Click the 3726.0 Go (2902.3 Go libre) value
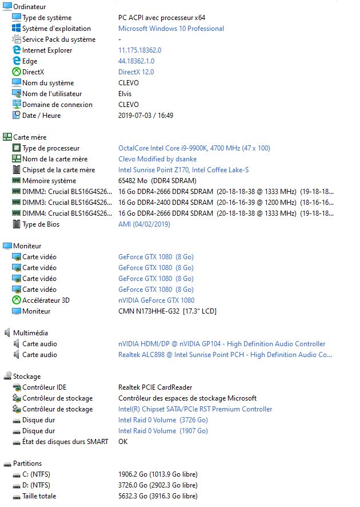Image resolution: width=360 pixels, height=507 pixels. [x=158, y=485]
